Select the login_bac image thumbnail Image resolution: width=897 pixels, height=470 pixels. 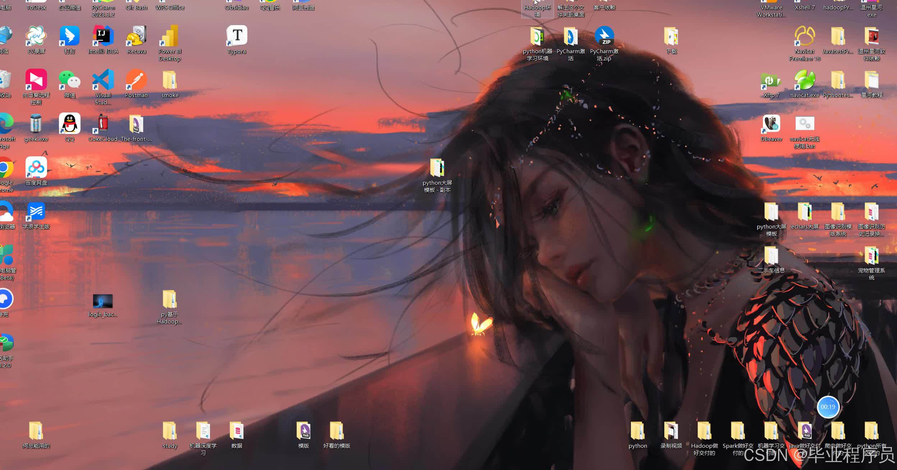tap(103, 301)
